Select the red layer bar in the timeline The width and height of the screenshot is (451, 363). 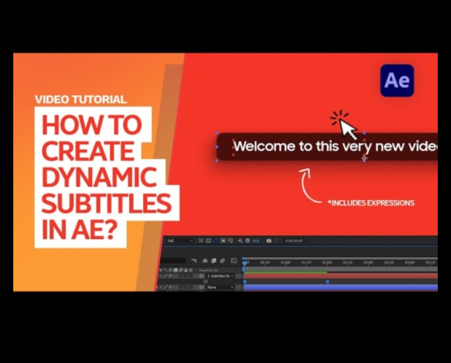[341, 276]
